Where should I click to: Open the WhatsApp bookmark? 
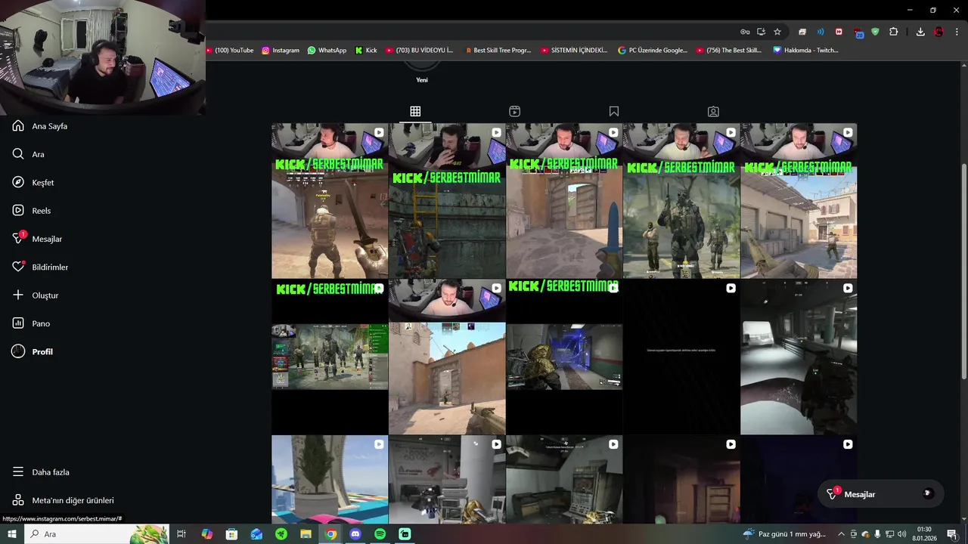[327, 51]
